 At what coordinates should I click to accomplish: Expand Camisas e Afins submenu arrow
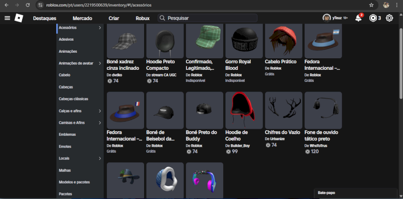100,123
